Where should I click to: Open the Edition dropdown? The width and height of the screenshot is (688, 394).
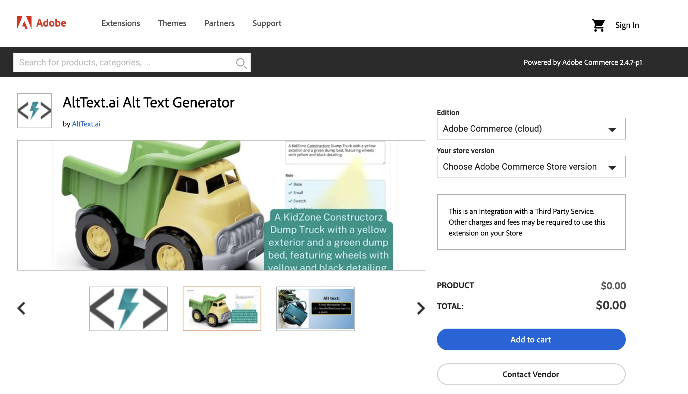pyautogui.click(x=531, y=129)
